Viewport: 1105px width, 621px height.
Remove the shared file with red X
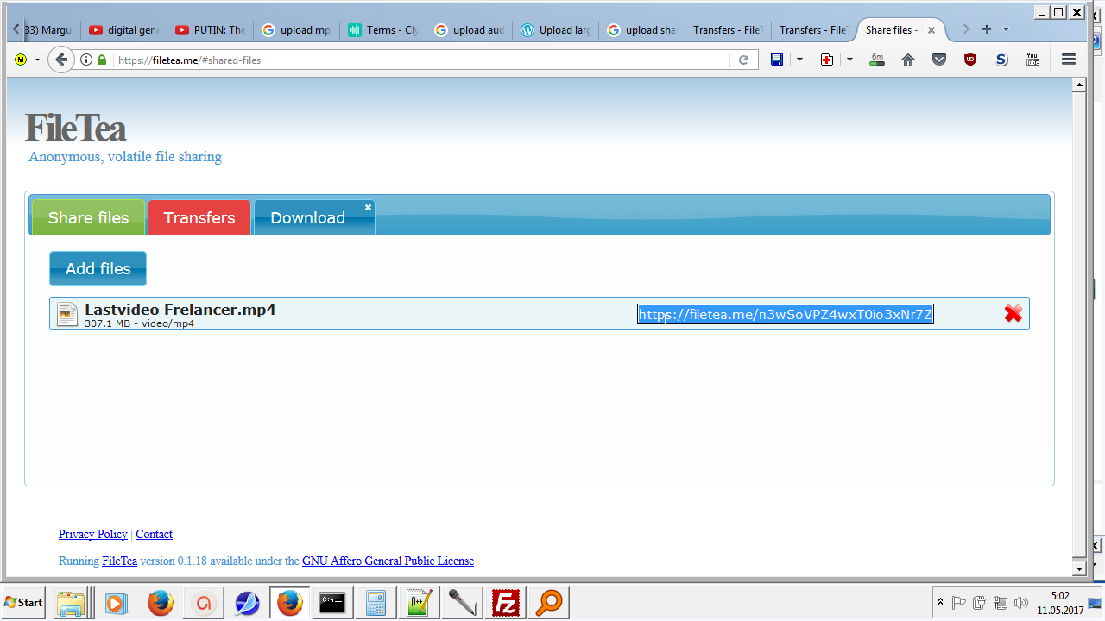[1013, 314]
